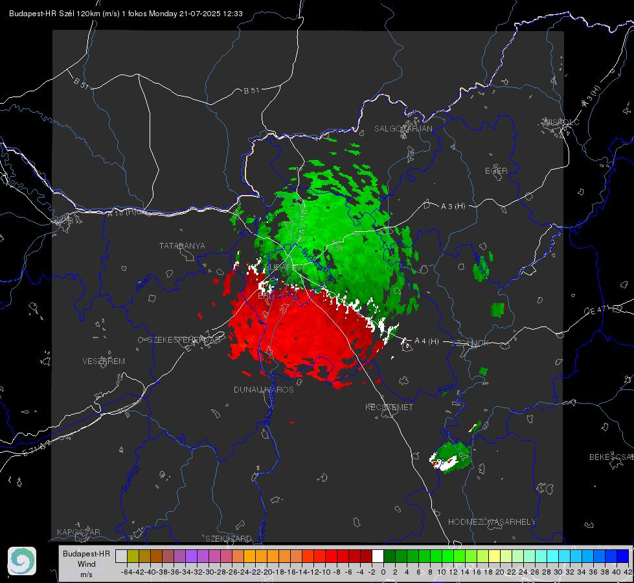Click the radar title and timestamp text
This screenshot has width=634, height=583.
[126, 14]
